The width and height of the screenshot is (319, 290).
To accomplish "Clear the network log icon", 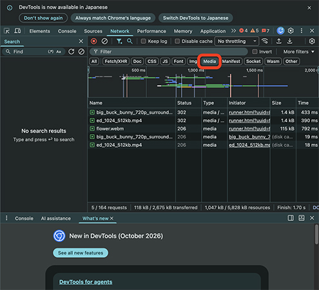I will (x=104, y=41).
